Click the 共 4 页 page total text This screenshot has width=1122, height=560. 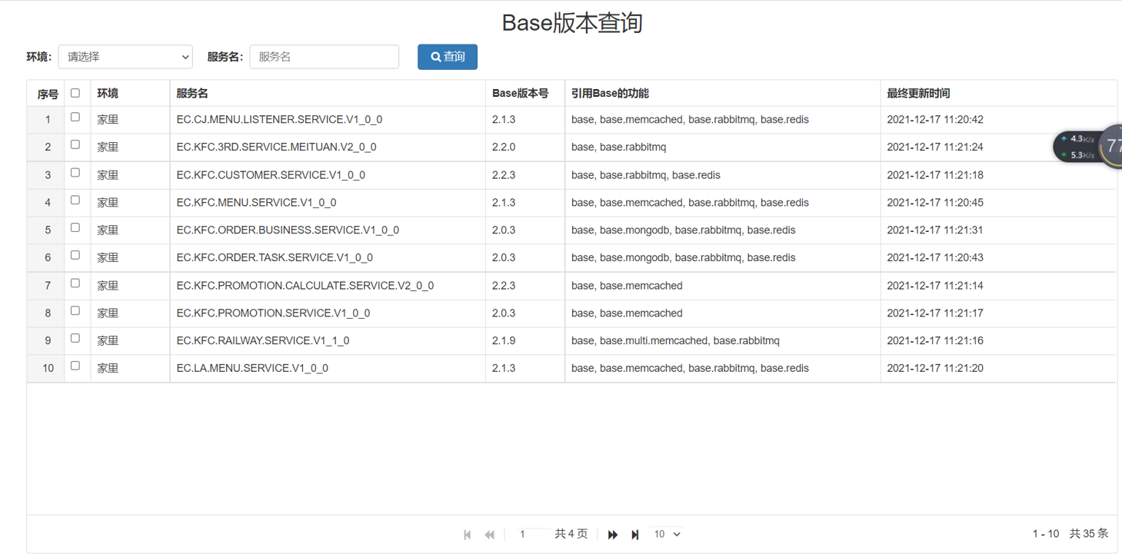pos(571,534)
